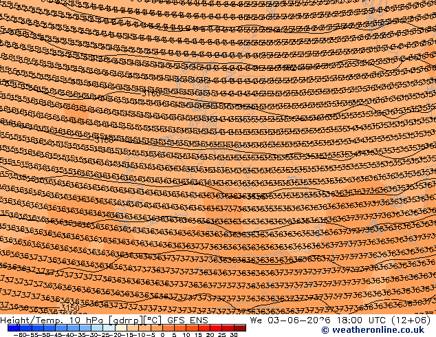Screen dimensions: 436x337
Task: Pick the orange swatch for 0 to 5
Action: coord(168,328)
